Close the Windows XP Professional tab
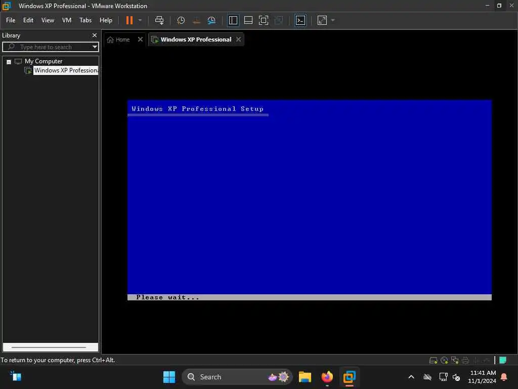The image size is (518, 389). (x=239, y=40)
